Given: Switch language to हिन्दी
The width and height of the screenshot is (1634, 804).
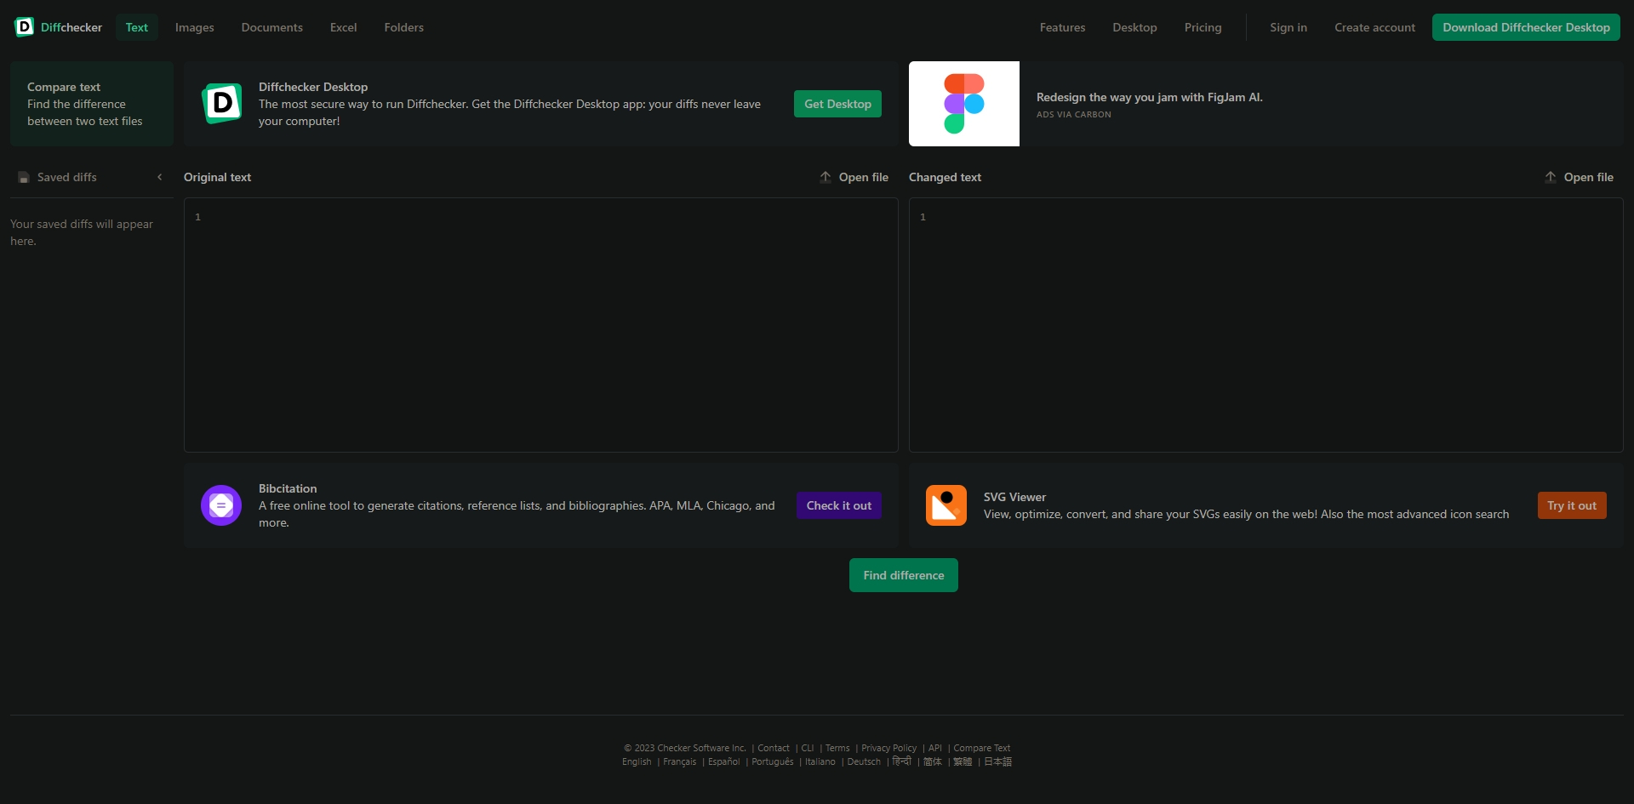Looking at the screenshot, I should pyautogui.click(x=902, y=761).
